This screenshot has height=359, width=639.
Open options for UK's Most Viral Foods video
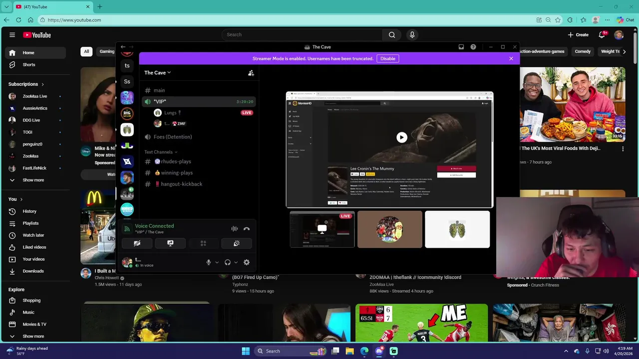click(x=623, y=149)
